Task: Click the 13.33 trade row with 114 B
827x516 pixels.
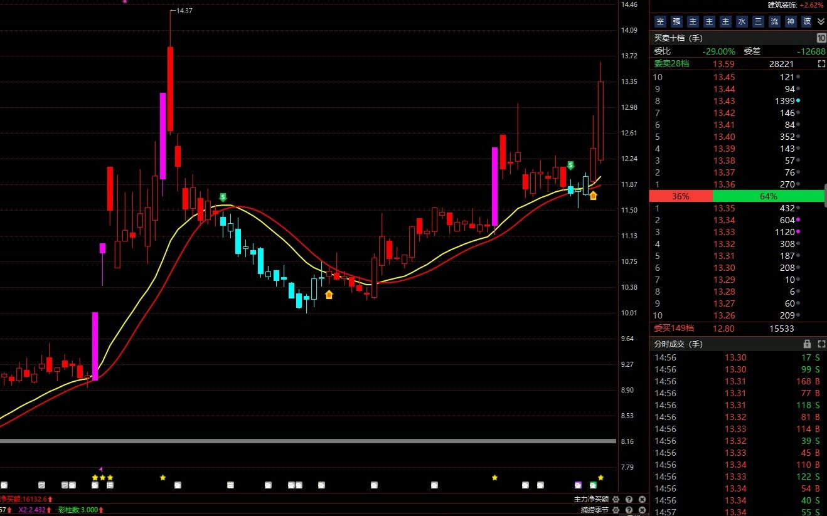Action: 738,429
